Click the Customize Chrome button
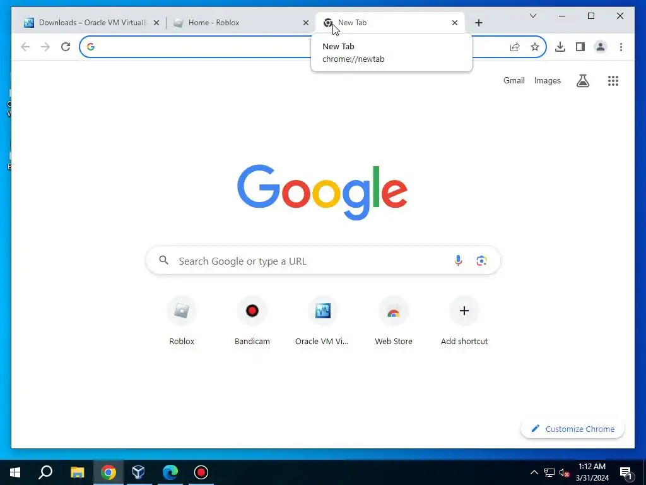 pyautogui.click(x=572, y=429)
